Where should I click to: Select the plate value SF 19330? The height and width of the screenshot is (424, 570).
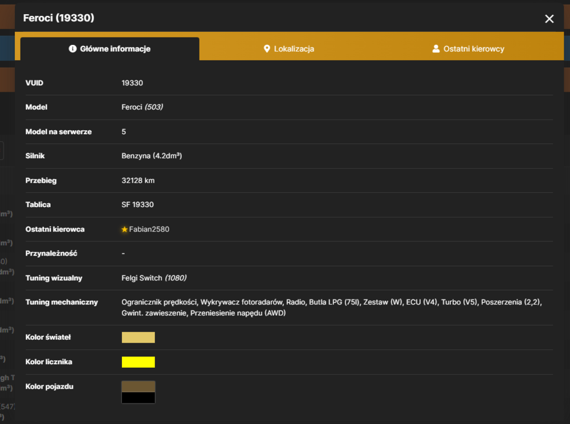(137, 205)
